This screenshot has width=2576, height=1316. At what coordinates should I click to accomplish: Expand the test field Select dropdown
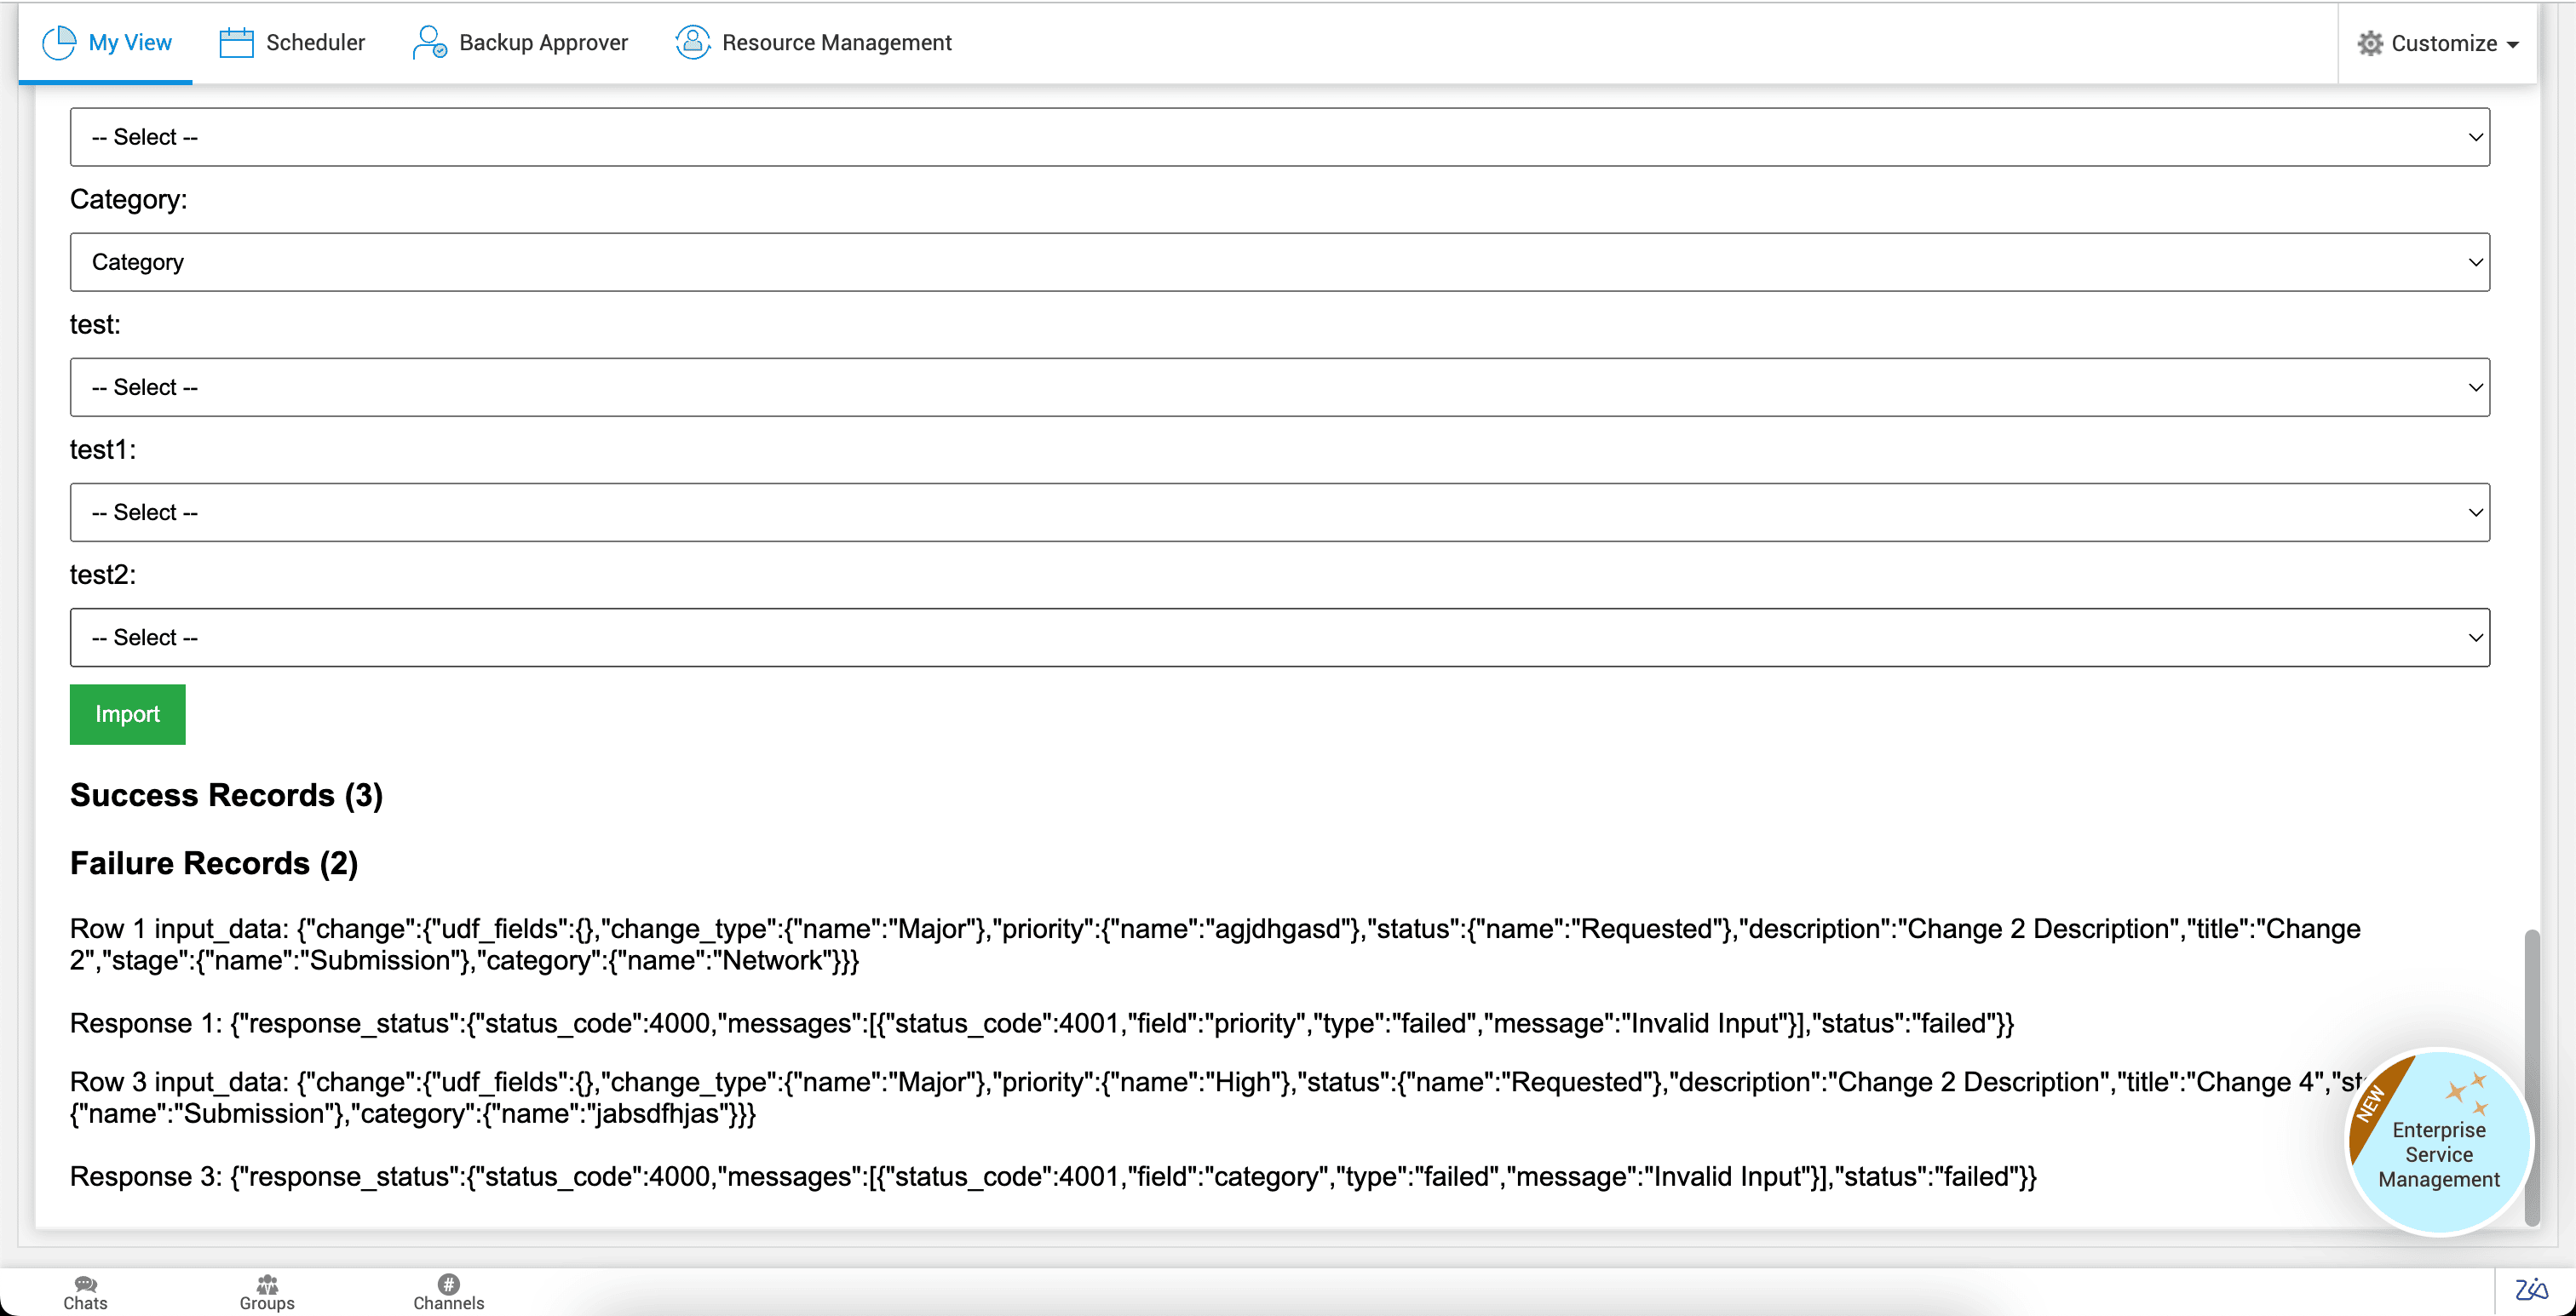point(1279,387)
